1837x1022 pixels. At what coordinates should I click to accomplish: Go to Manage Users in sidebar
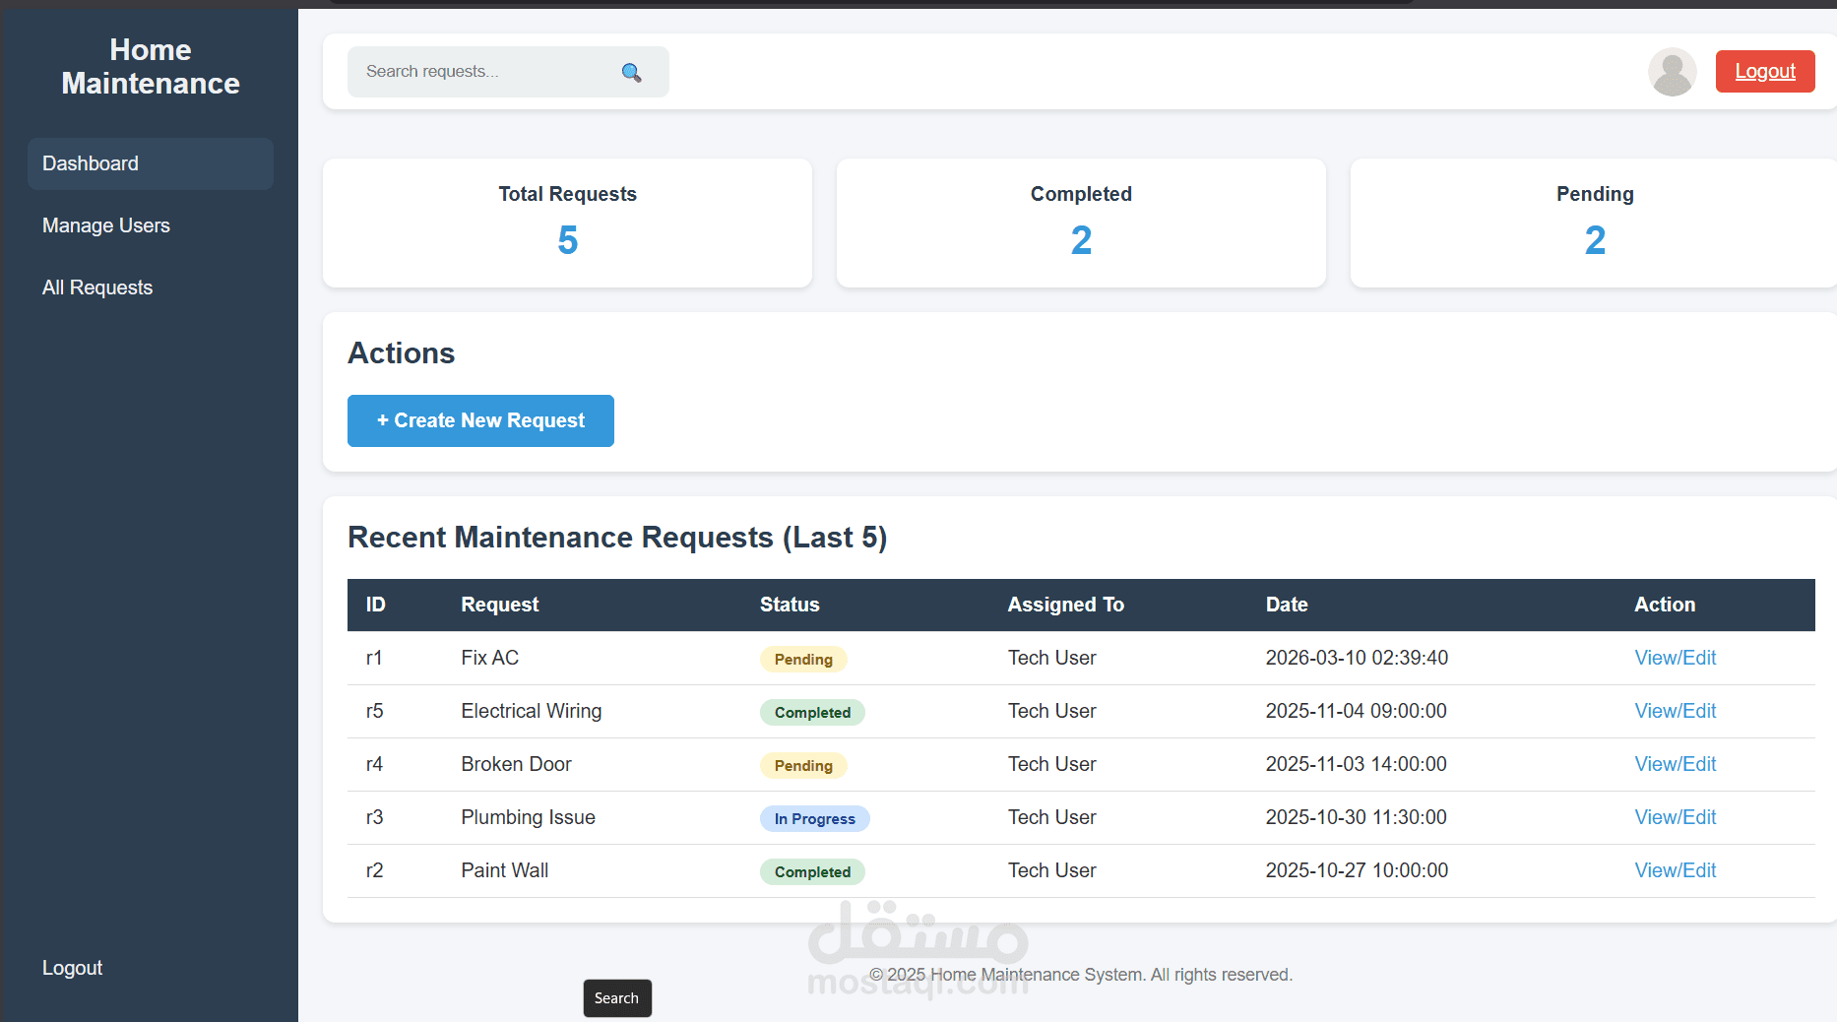pyautogui.click(x=151, y=225)
